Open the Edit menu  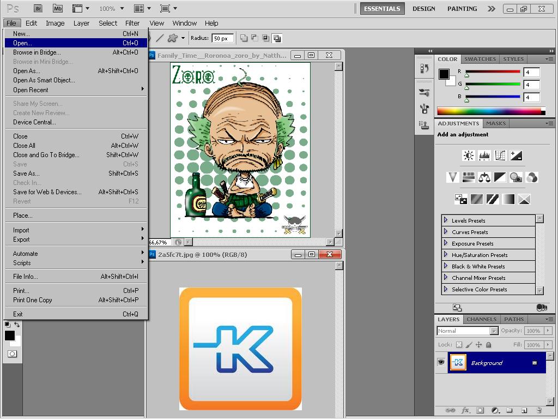(31, 23)
